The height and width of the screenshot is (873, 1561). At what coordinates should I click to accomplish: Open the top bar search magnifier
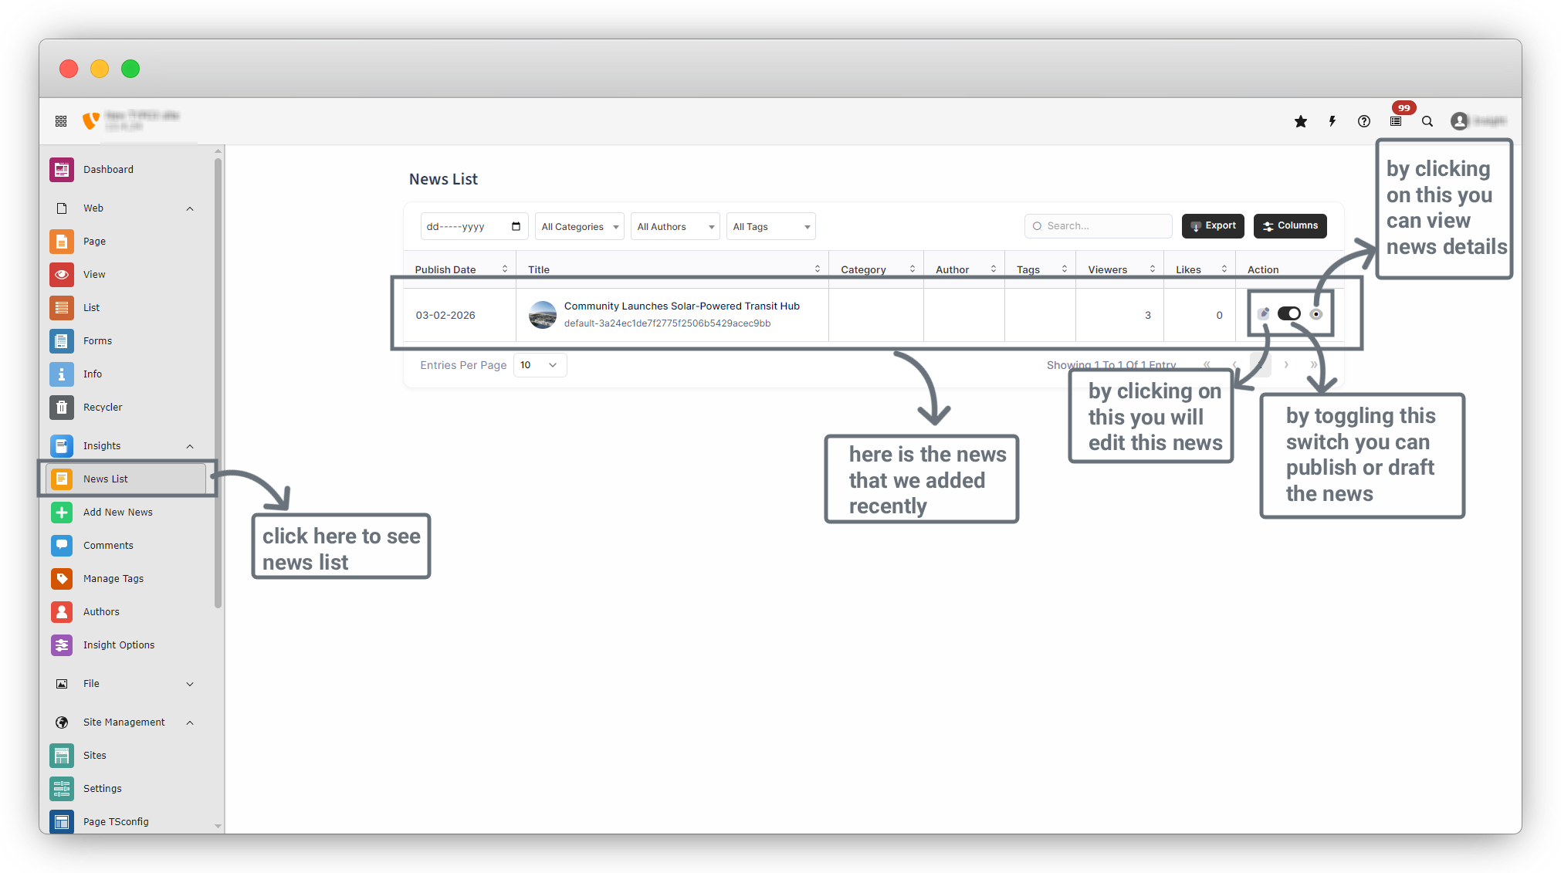click(1427, 121)
